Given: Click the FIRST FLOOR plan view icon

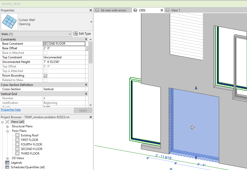Looking at the screenshot, I should pyautogui.click(x=17, y=140).
